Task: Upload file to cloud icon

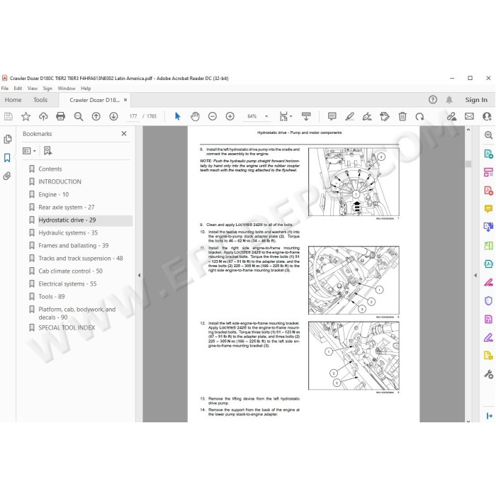Action: [x=43, y=116]
